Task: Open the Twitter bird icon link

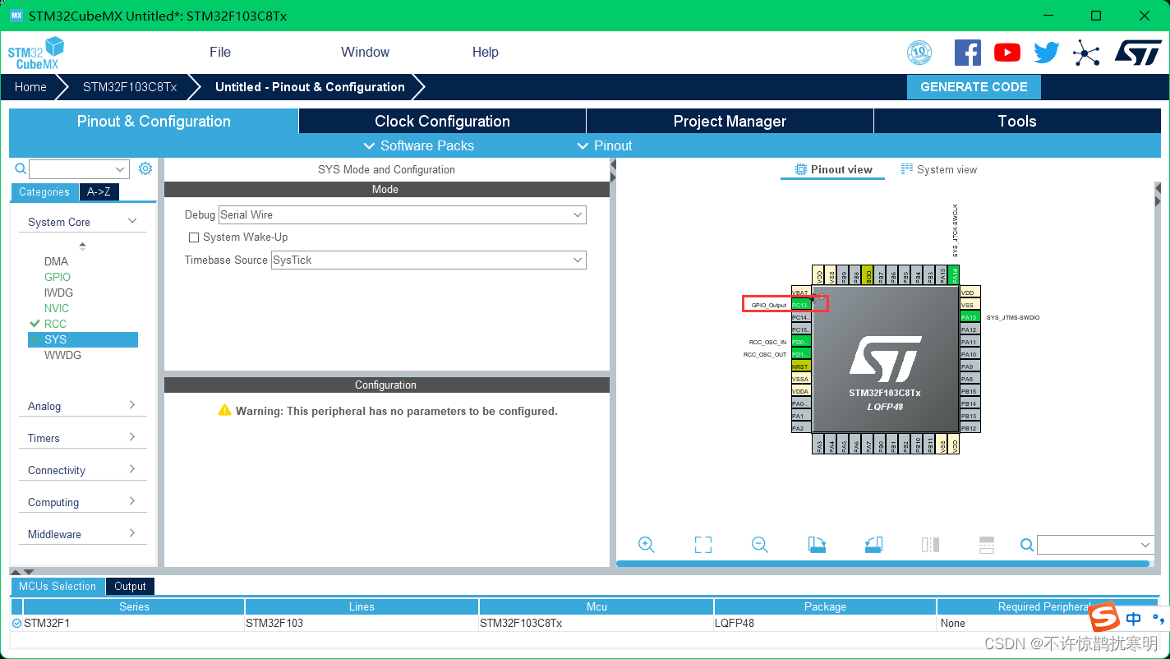Action: coord(1047,53)
